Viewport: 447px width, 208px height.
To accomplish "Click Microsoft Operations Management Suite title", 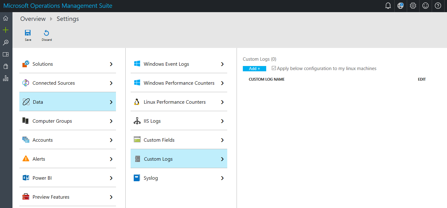I will point(58,6).
